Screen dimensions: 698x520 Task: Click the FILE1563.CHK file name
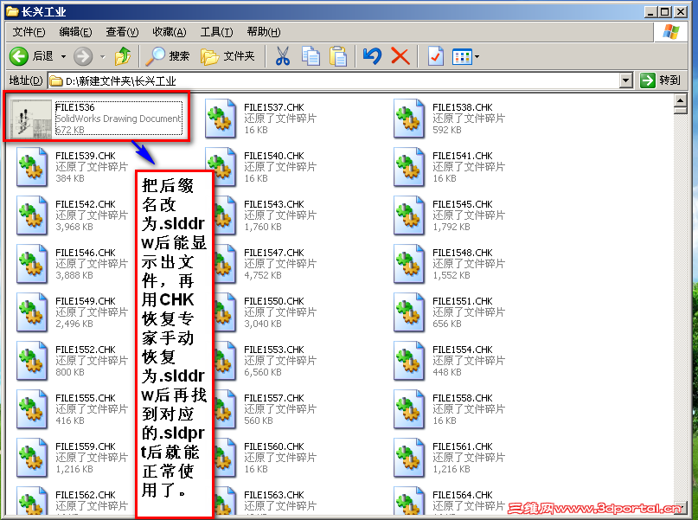[274, 495]
